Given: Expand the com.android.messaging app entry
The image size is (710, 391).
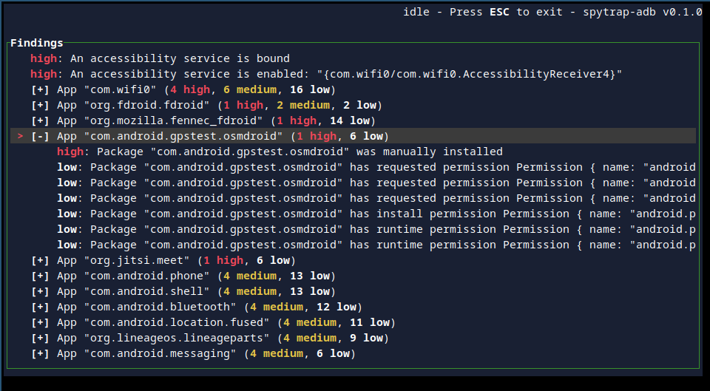Looking at the screenshot, I should (x=40, y=353).
